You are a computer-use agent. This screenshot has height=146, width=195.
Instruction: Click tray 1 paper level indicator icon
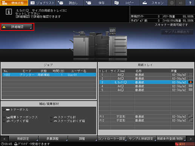coord(190,75)
